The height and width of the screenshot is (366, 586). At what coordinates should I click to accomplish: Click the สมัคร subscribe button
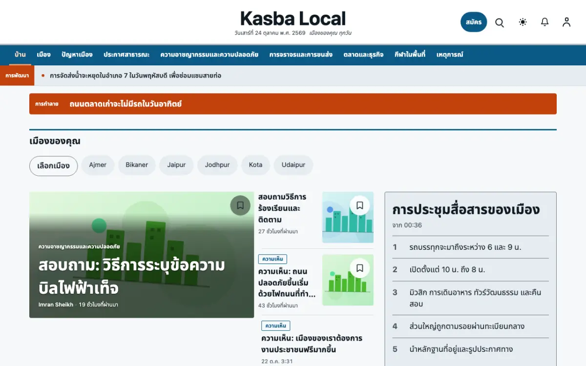[474, 22]
